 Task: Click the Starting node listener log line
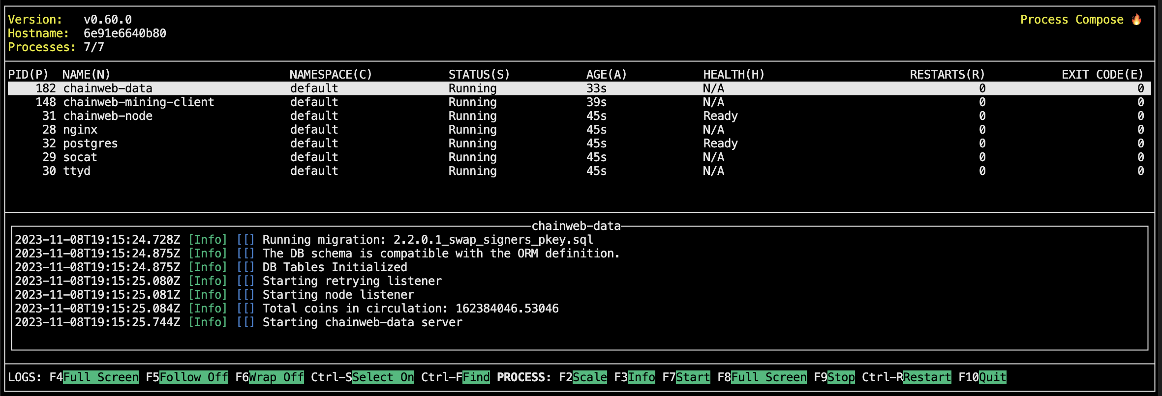[x=214, y=295]
